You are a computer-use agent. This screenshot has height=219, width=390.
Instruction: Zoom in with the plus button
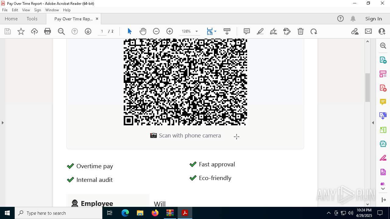170,31
